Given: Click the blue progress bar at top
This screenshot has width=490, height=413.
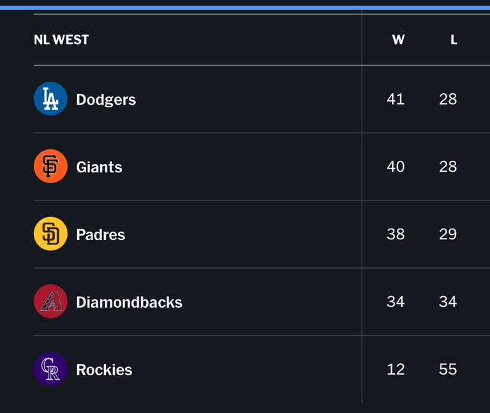Looking at the screenshot, I should point(245,8).
